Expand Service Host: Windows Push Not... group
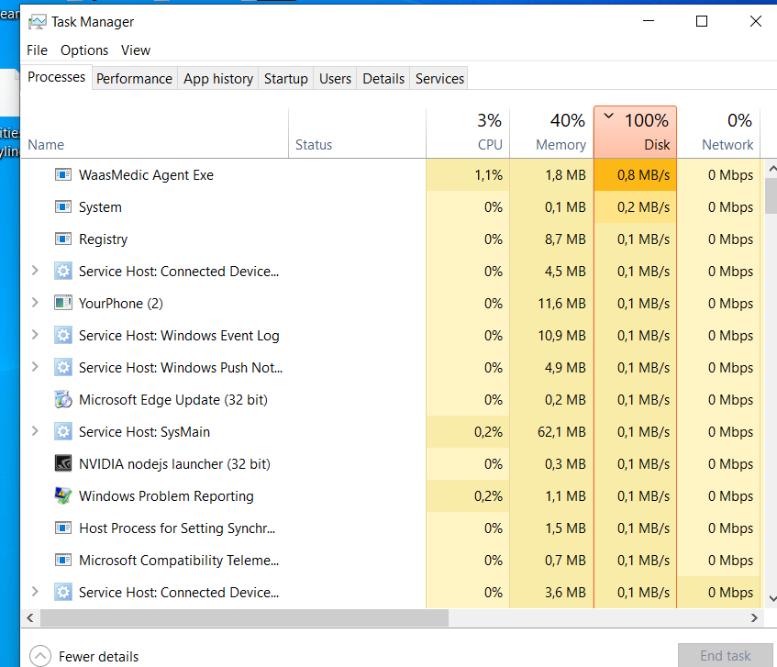The height and width of the screenshot is (667, 777). 35,367
